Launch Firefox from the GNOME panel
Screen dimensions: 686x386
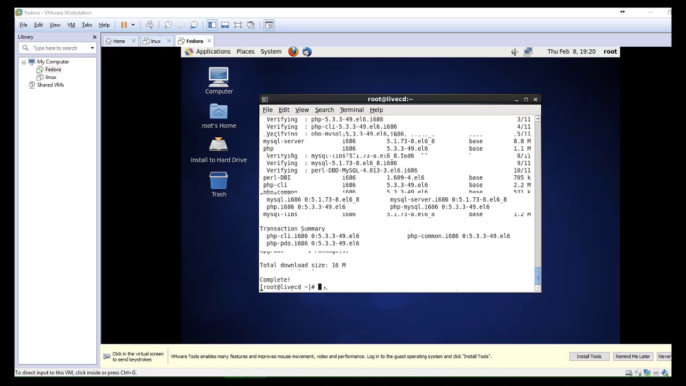click(x=293, y=51)
